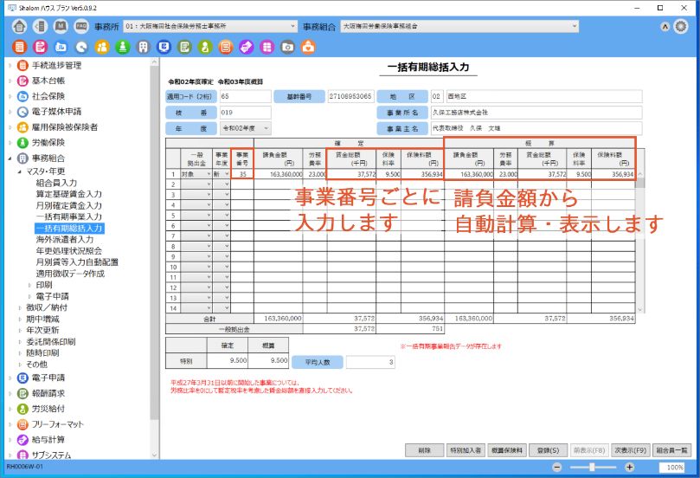
Task: Click the 事業番号 cell containing 35
Action: point(242,174)
